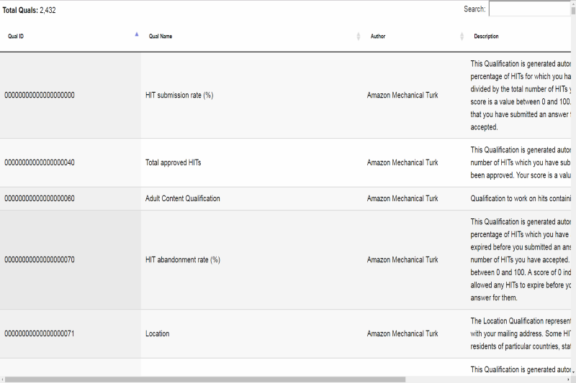Viewport: 576px width, 383px height.
Task: Click Author cell in Adult Content Qualification row
Action: [402, 198]
